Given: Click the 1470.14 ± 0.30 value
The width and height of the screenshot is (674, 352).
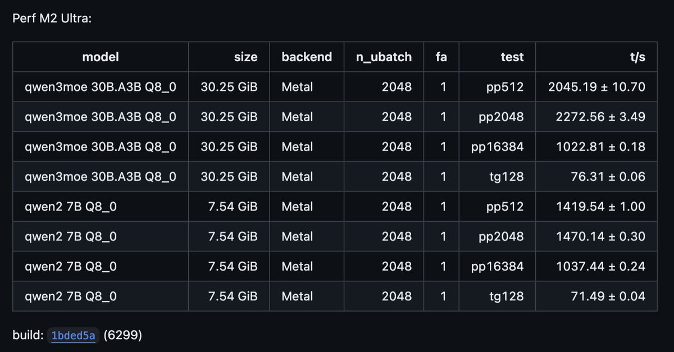Looking at the screenshot, I should click(x=600, y=237).
